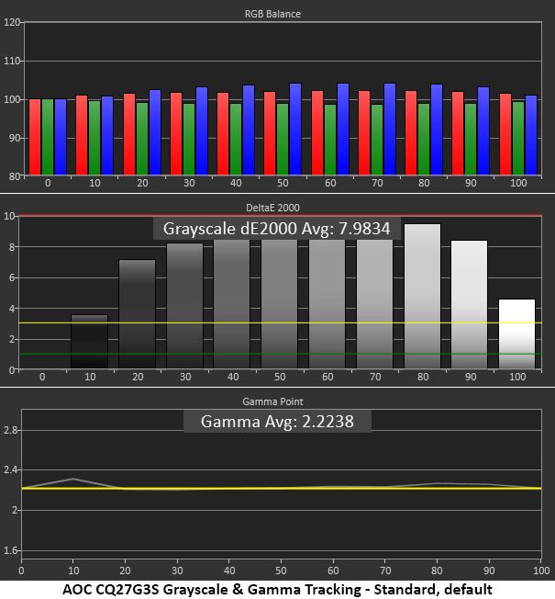Click the 1.6 label on Gamma Point axis
The image size is (555, 599).
coord(11,550)
